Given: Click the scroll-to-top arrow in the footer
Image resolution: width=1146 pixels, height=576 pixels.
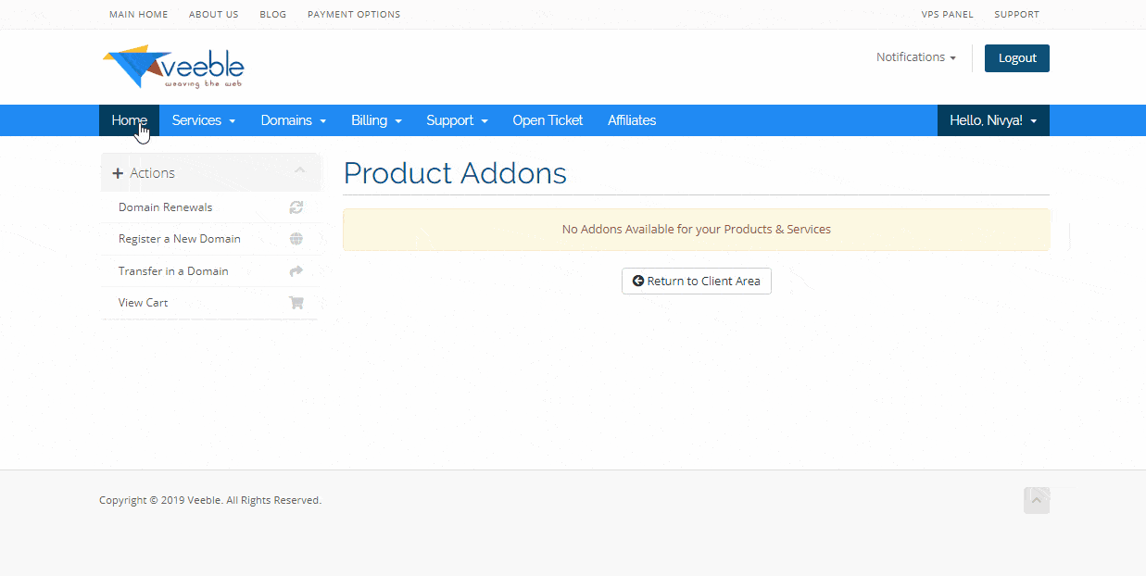Looking at the screenshot, I should click(x=1037, y=501).
